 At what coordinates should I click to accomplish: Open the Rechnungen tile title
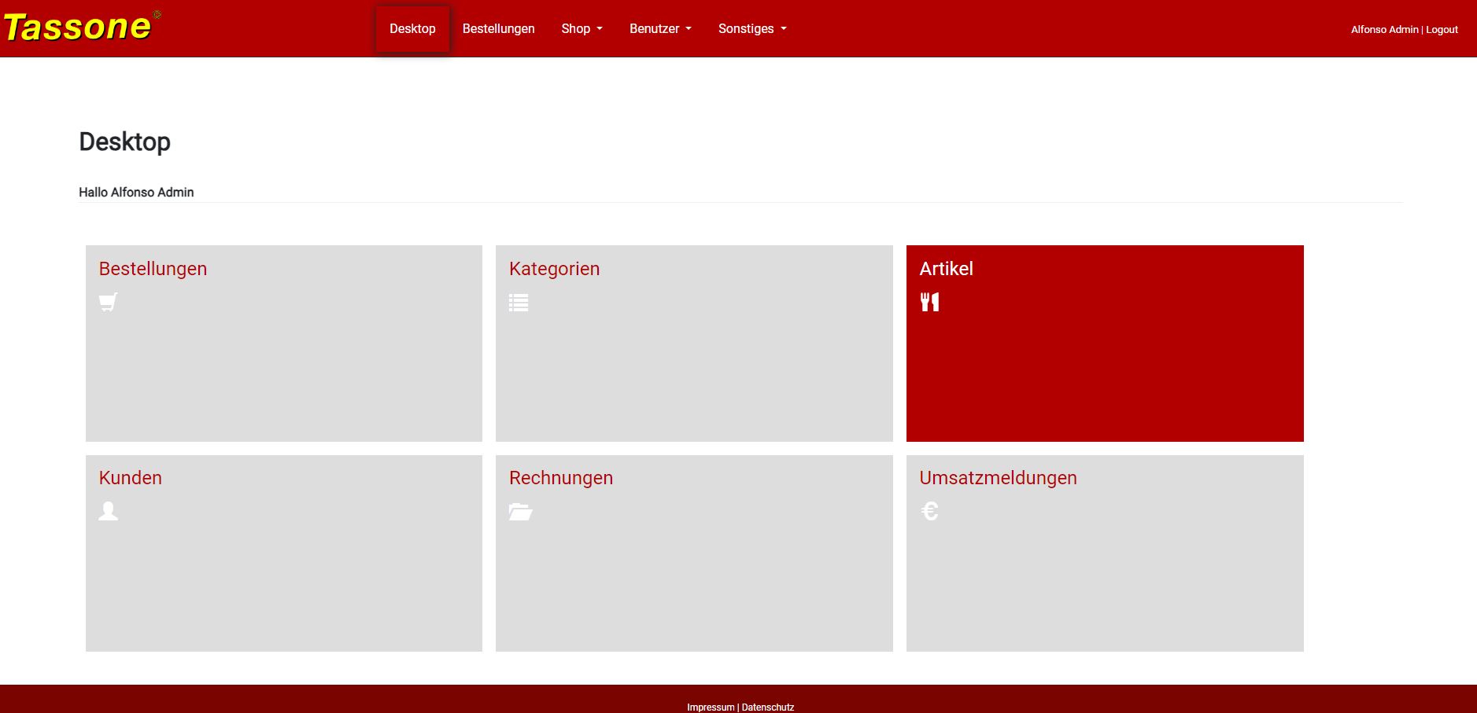tap(560, 478)
